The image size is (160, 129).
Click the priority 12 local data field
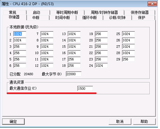pyautogui.click(x=47, y=66)
